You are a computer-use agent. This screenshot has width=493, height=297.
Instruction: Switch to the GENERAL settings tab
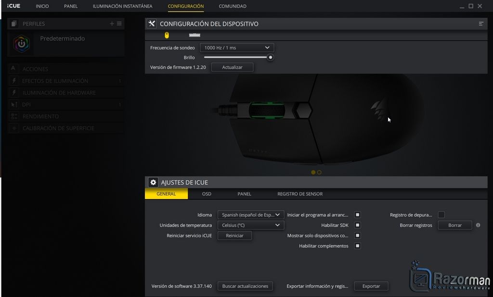[x=166, y=194]
